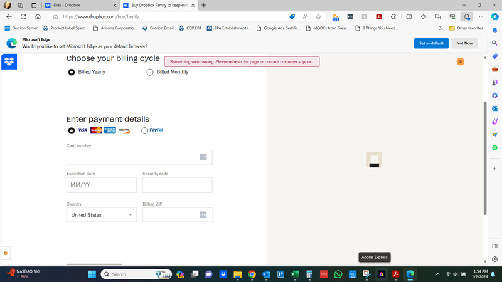Toggle Split screen view
The image size is (502, 282).
pyautogui.click(x=409, y=17)
